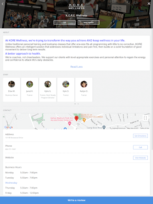Viewport: 153px width, 204px height.
Task: Select the first staff carousel page dot
Action: click(75, 104)
